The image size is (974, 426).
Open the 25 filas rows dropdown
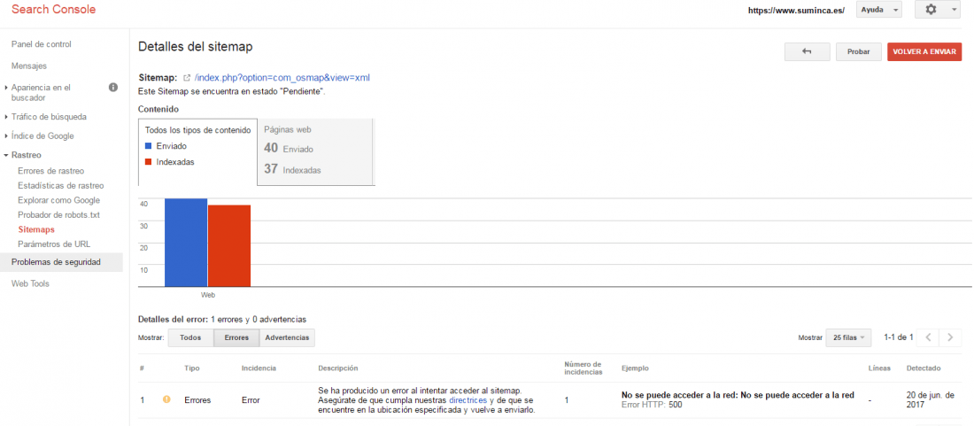(848, 337)
